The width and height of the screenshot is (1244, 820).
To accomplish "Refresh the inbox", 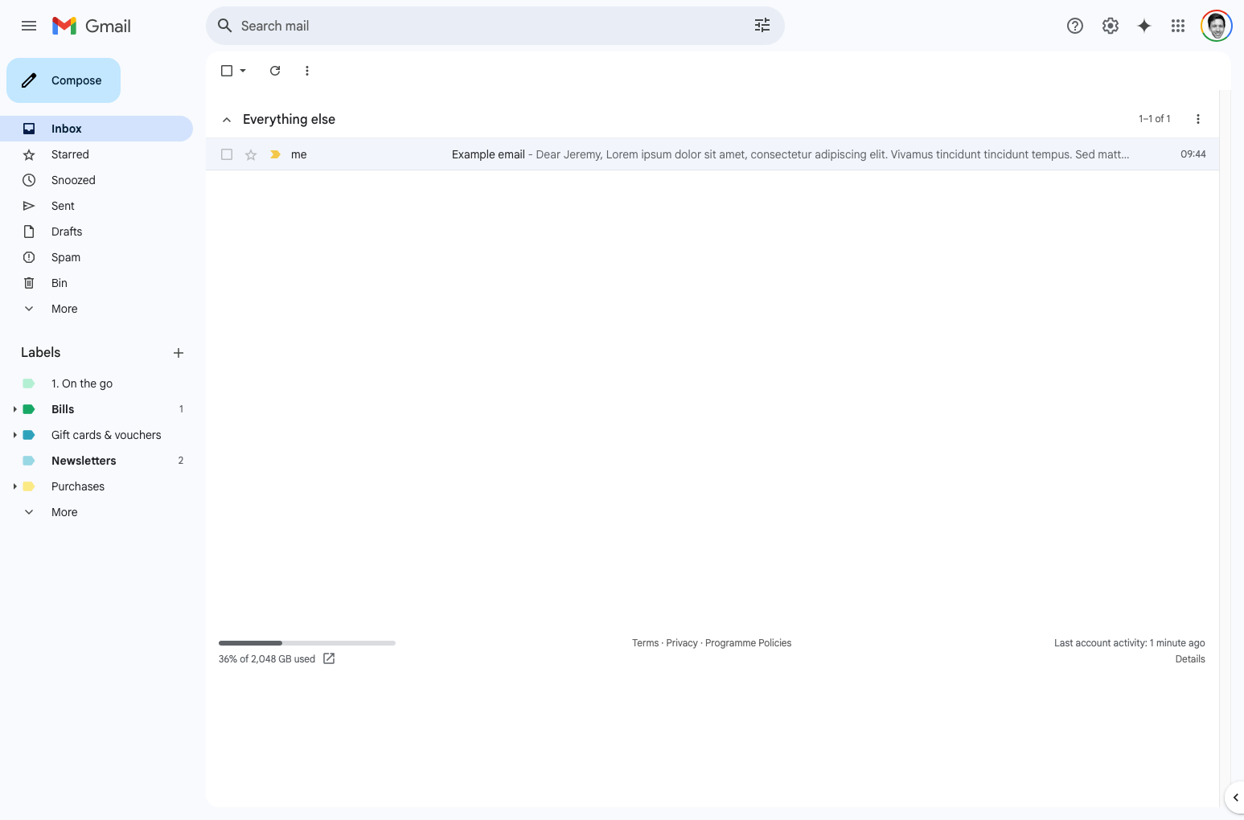I will click(x=275, y=71).
